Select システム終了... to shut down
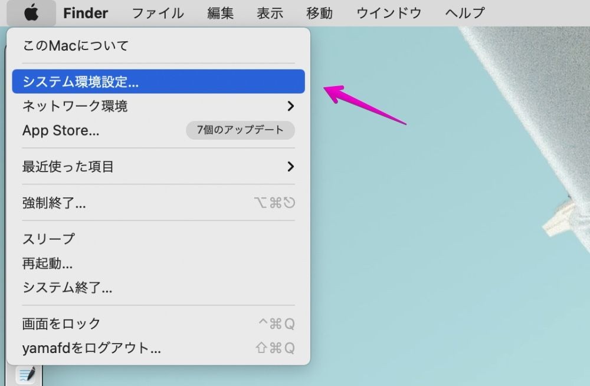Image resolution: width=590 pixels, height=386 pixels. [x=67, y=288]
